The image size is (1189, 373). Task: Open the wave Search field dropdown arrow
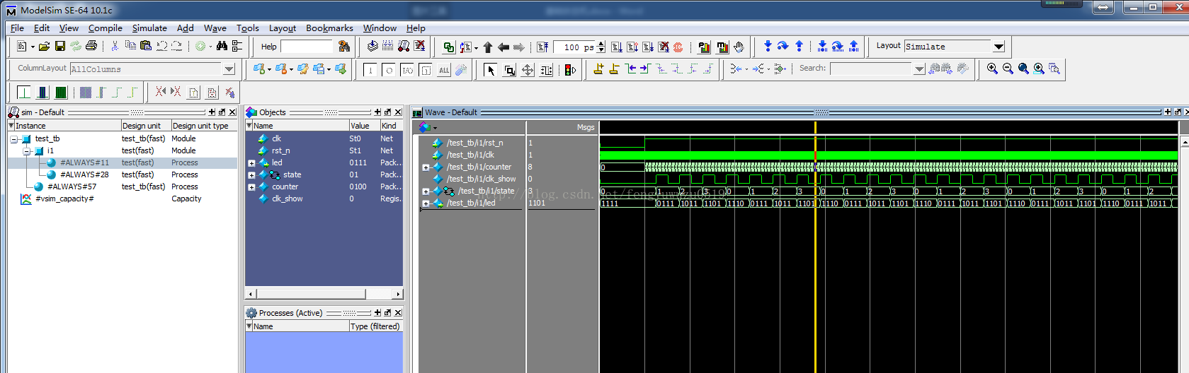coord(919,69)
